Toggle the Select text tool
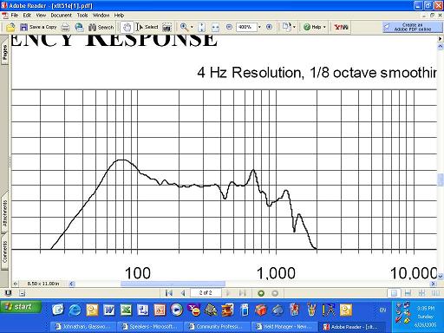 pyautogui.click(x=147, y=27)
